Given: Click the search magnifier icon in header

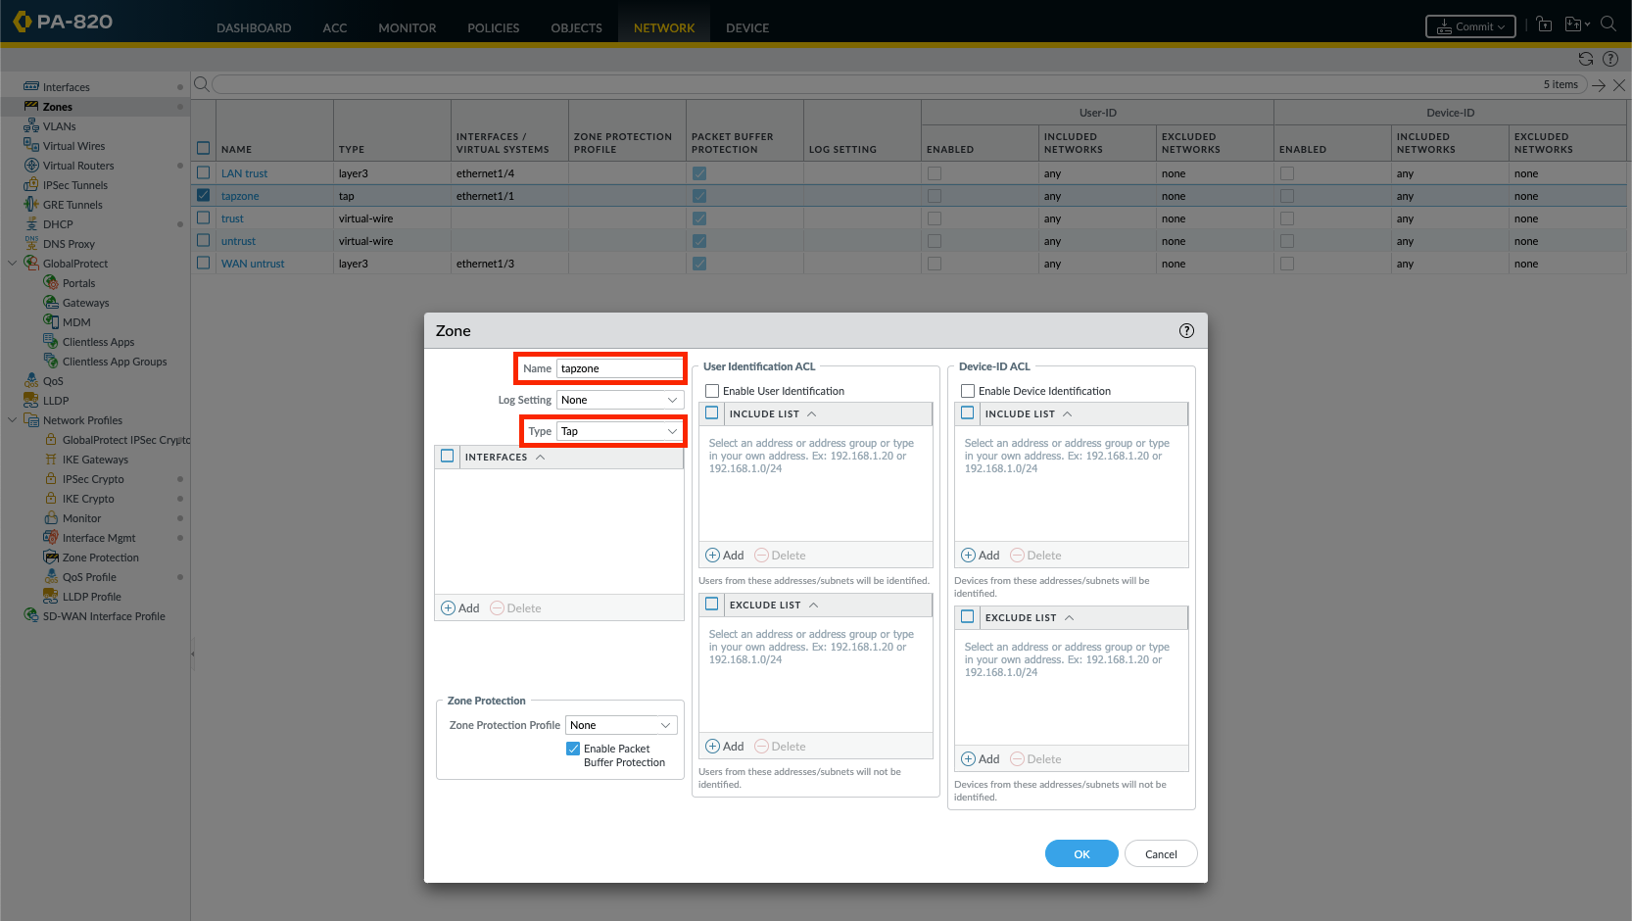Looking at the screenshot, I should click(1608, 24).
